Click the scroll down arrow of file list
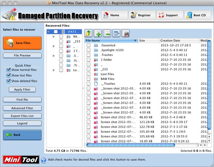The width and height of the screenshot is (214, 167). pyautogui.click(x=209, y=141)
